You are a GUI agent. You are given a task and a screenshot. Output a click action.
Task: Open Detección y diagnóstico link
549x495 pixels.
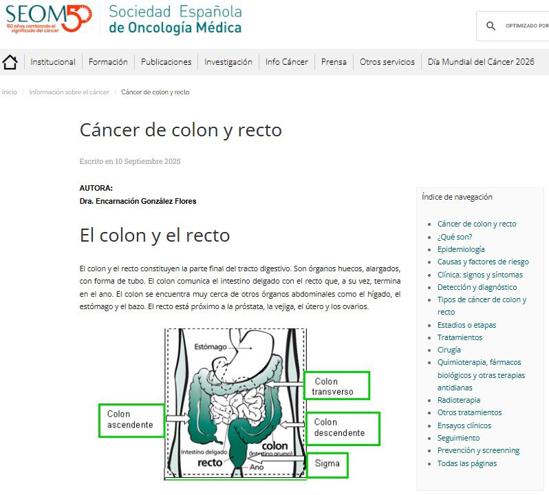tap(477, 287)
